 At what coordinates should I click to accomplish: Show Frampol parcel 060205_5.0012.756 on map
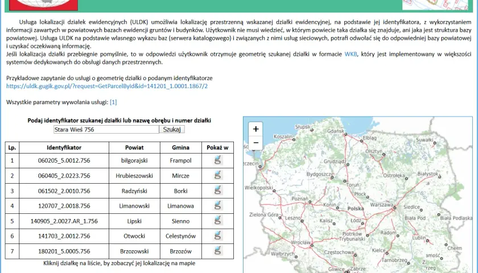(x=217, y=160)
